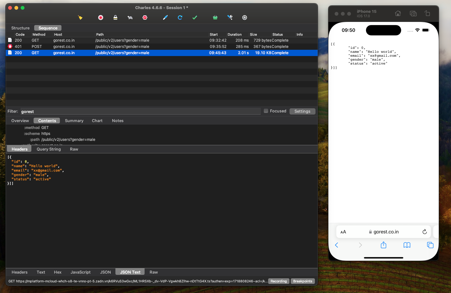Open the Query String tab
Viewport: 451px width, 293px height.
click(x=48, y=149)
